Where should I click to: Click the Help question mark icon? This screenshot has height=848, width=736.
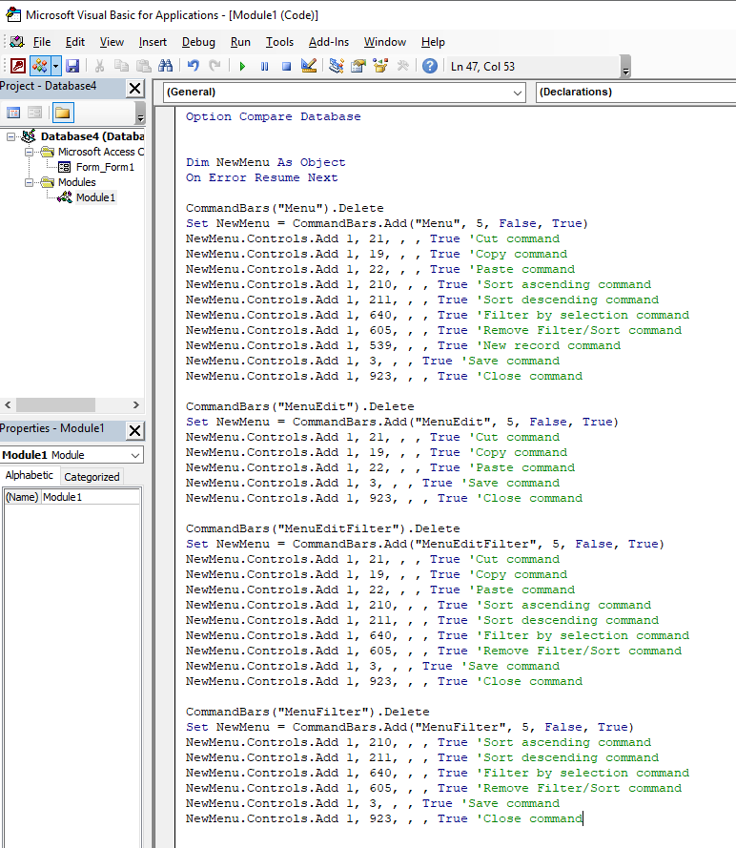coord(430,66)
